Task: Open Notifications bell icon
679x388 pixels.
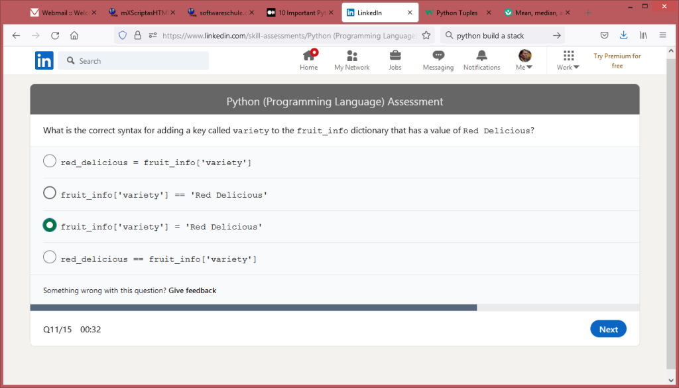Action: (481, 56)
